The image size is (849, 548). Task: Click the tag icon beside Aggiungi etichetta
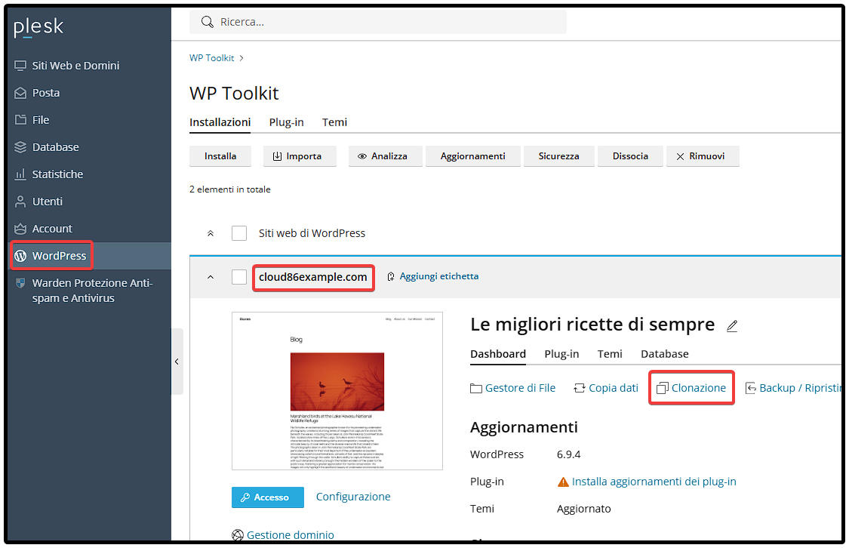[x=391, y=277]
